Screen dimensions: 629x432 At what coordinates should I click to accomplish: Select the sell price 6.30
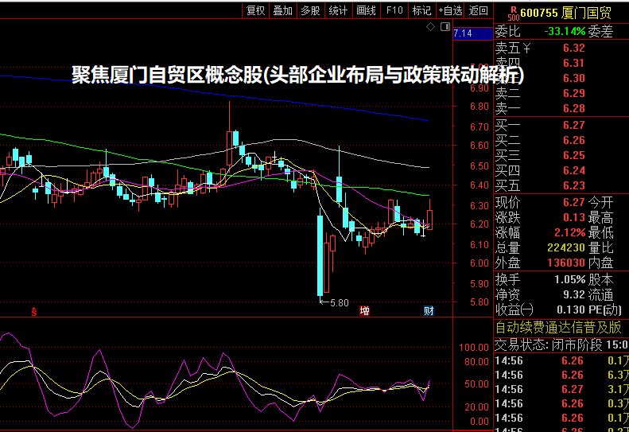(573, 78)
